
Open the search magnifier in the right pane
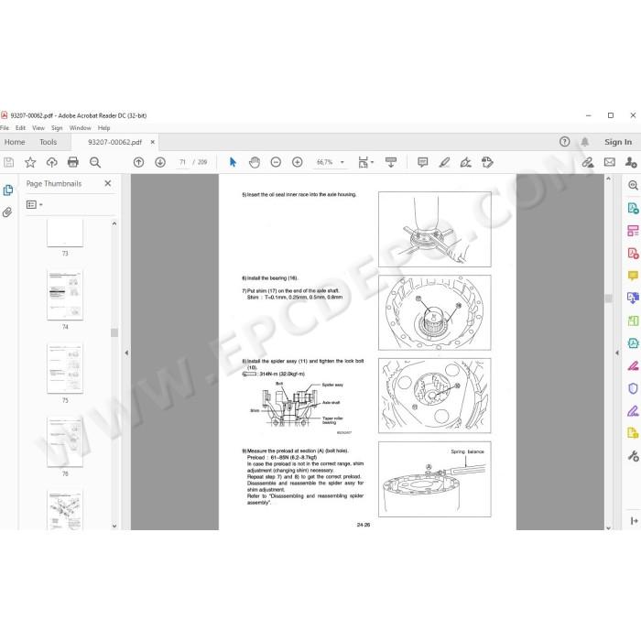633,185
